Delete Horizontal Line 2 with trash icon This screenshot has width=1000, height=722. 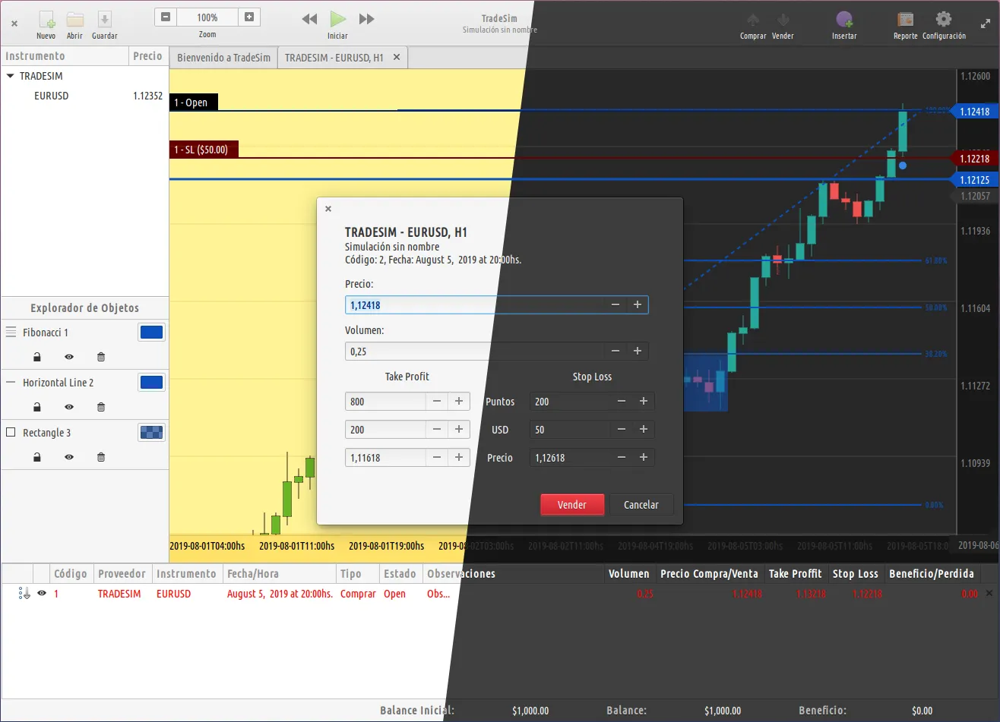pos(101,407)
